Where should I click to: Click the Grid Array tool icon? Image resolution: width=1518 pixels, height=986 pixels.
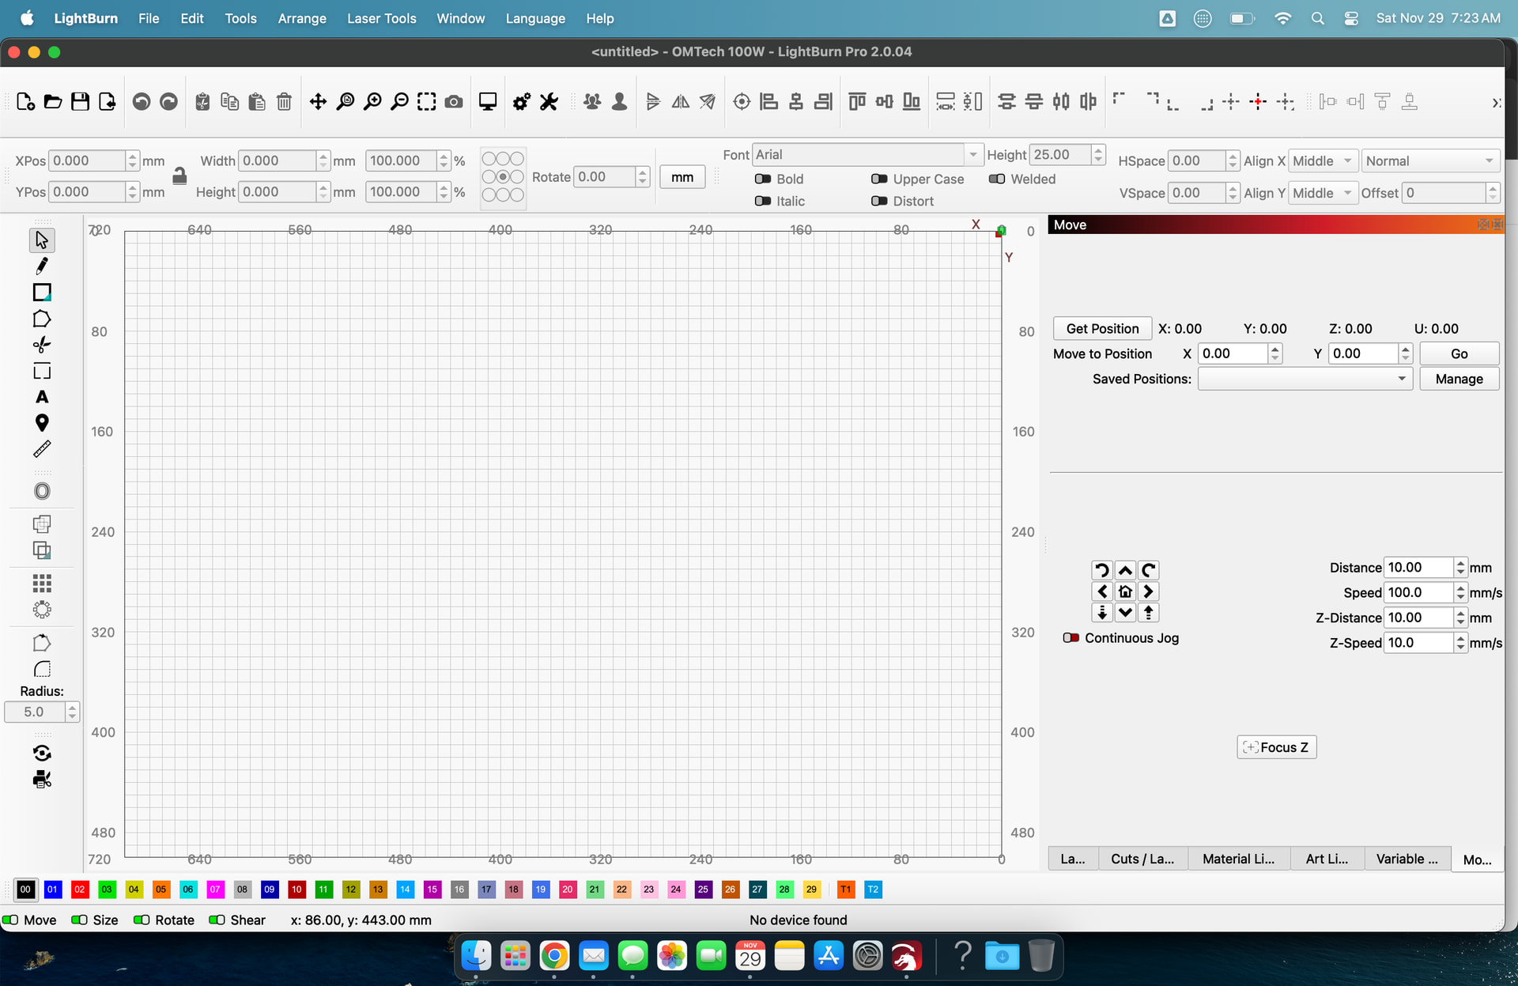tap(42, 584)
